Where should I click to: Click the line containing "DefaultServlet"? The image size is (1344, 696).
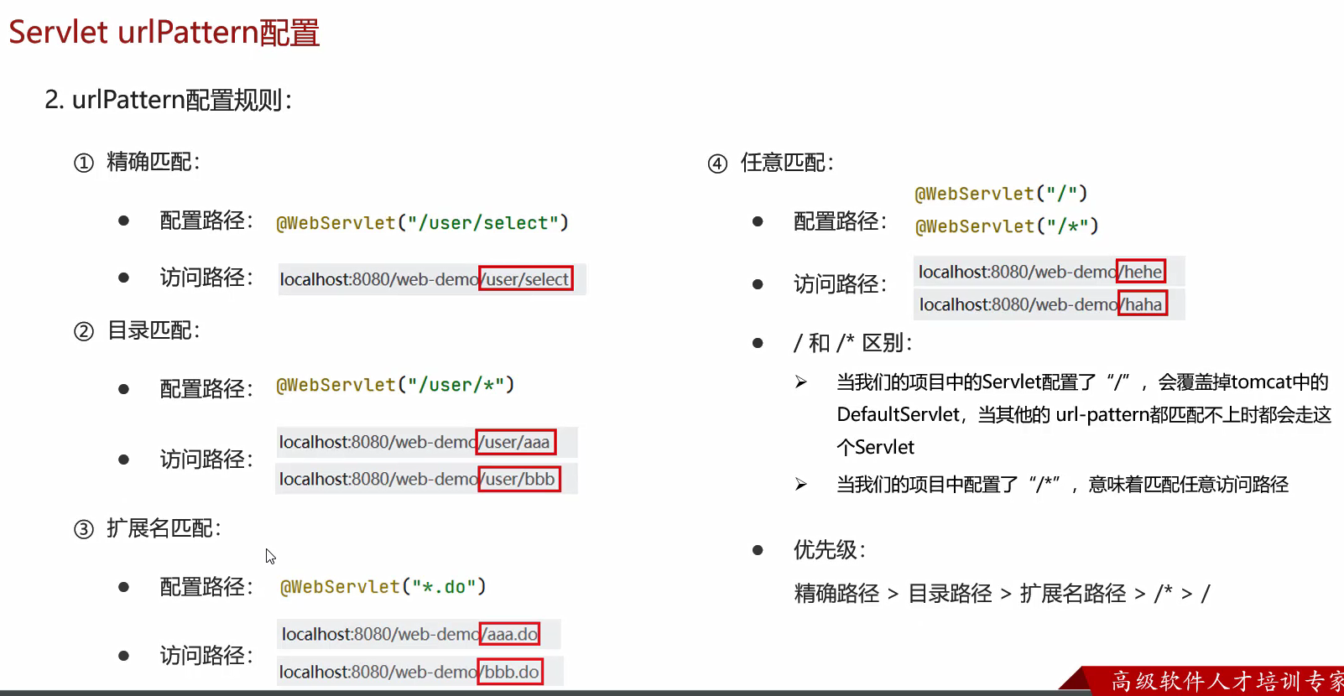click(1084, 414)
